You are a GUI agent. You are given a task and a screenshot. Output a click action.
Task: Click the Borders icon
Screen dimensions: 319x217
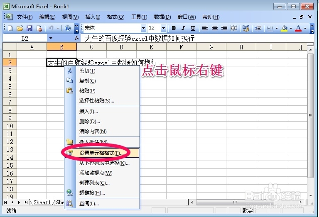pos(270,28)
